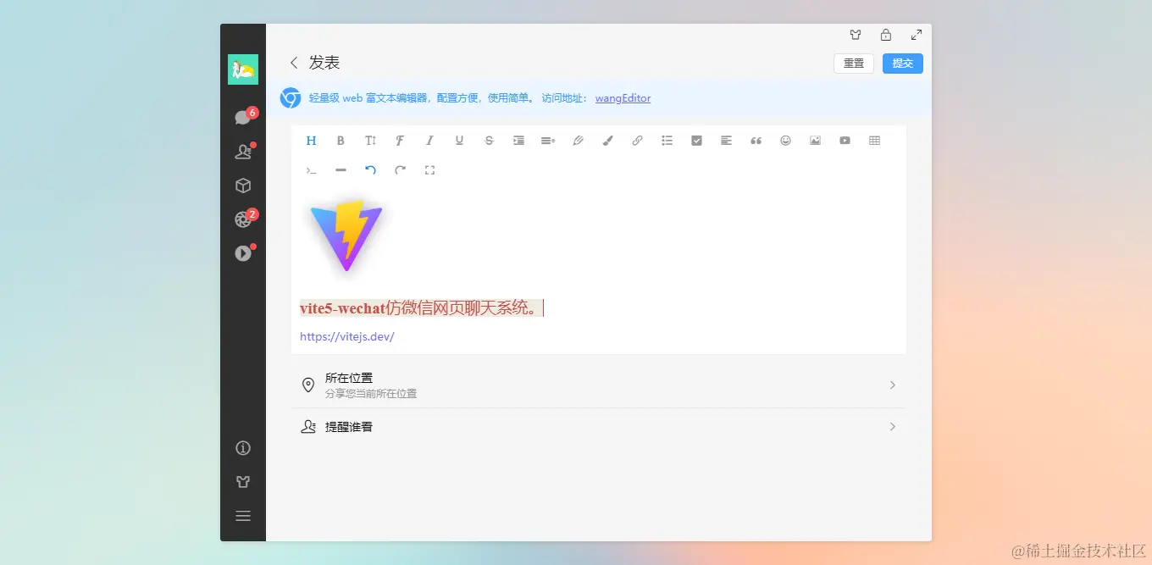Expand the 所在位置 location option
Screen dimensions: 1152x565
coord(892,385)
